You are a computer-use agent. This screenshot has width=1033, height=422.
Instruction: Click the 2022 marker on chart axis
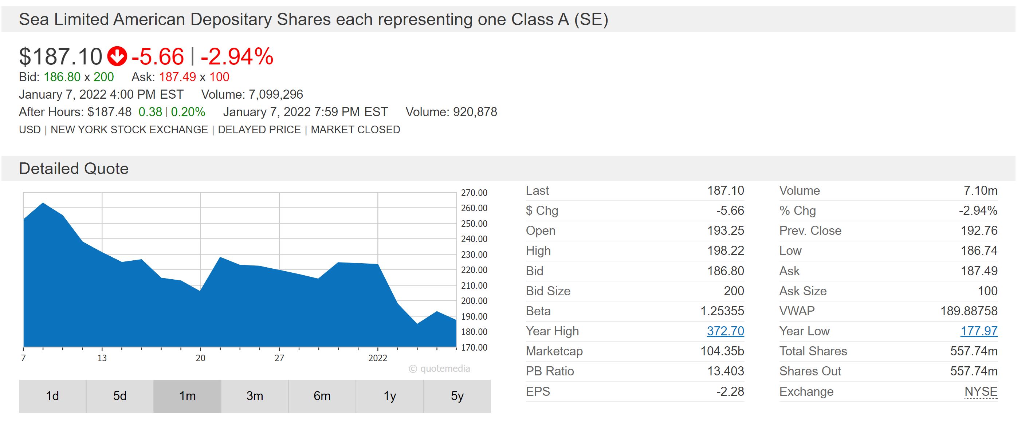coord(378,358)
